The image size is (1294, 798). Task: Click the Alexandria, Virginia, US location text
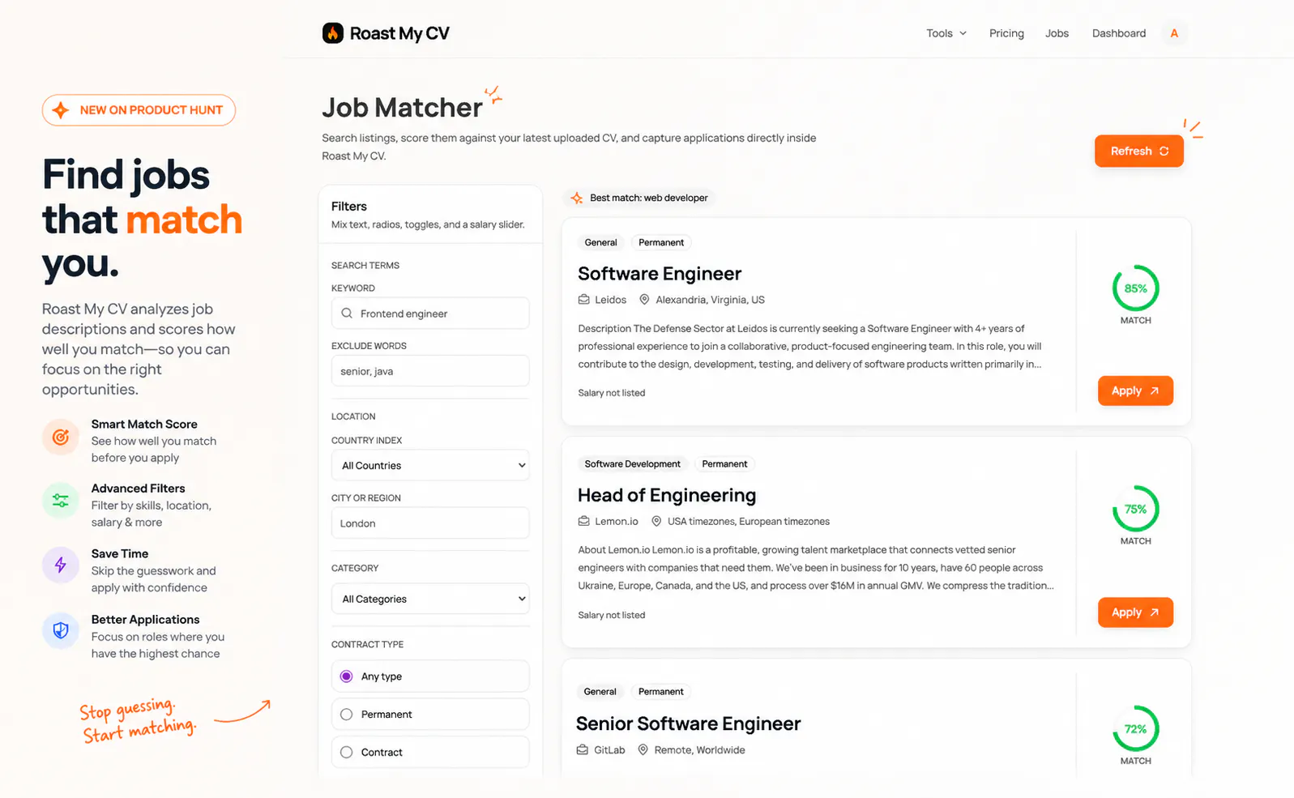[710, 300]
